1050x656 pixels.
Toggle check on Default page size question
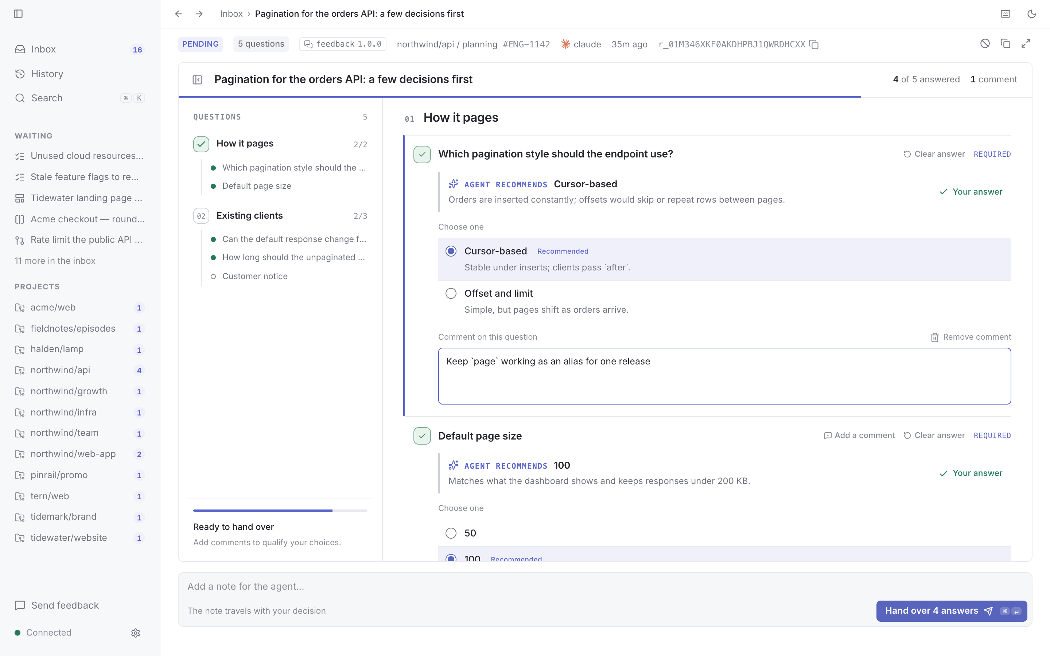click(x=422, y=436)
